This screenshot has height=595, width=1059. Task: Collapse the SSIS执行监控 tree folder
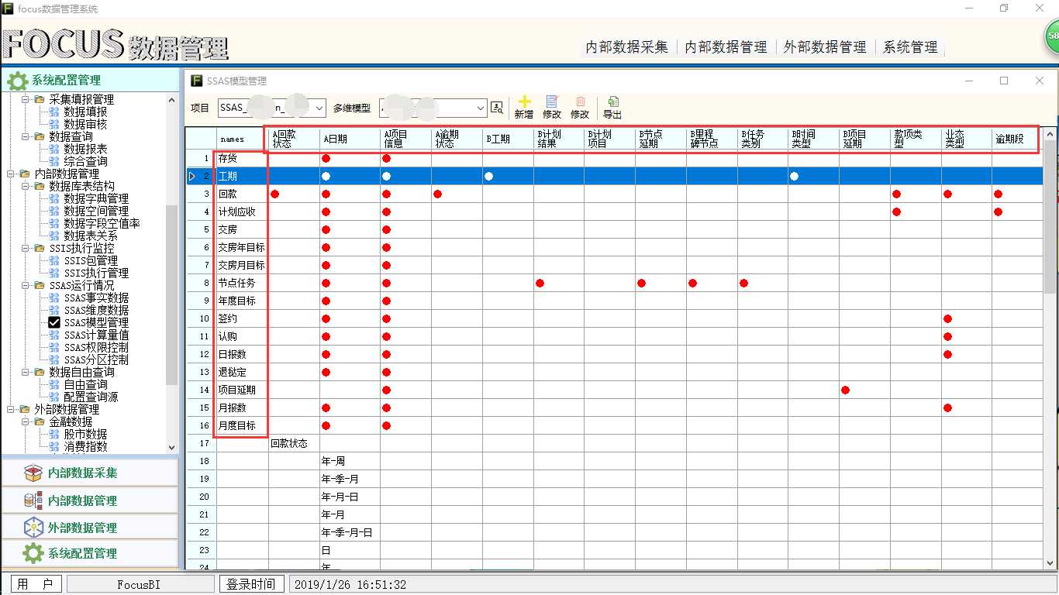26,248
